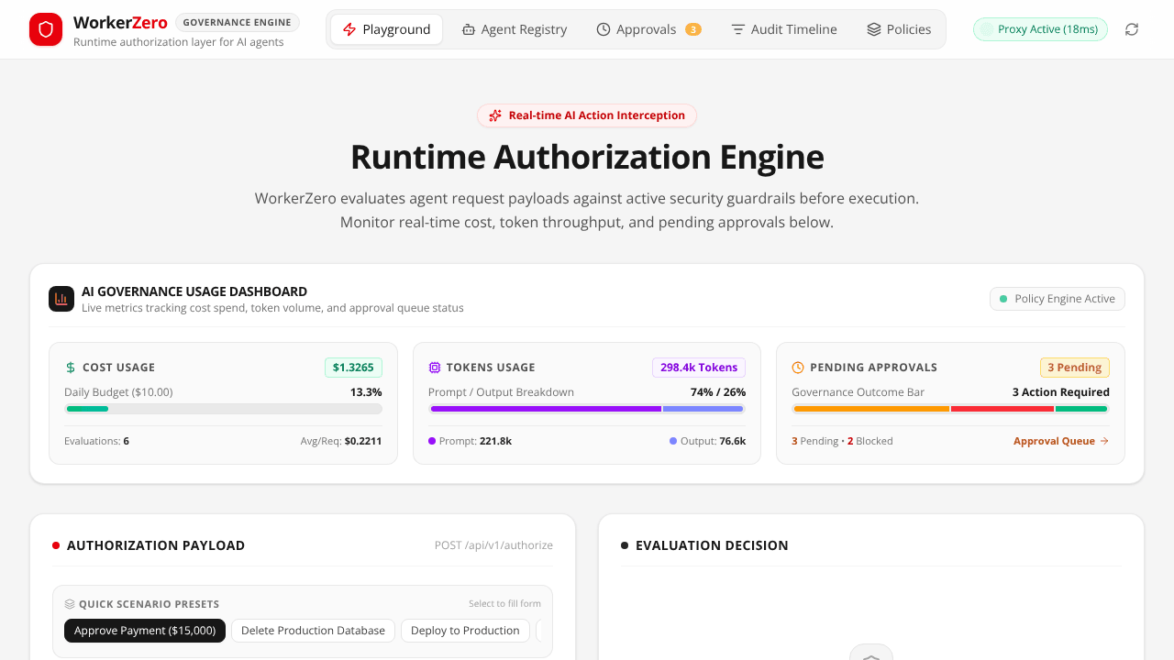
Task: Click the Governance Outcome bar
Action: pos(950,409)
